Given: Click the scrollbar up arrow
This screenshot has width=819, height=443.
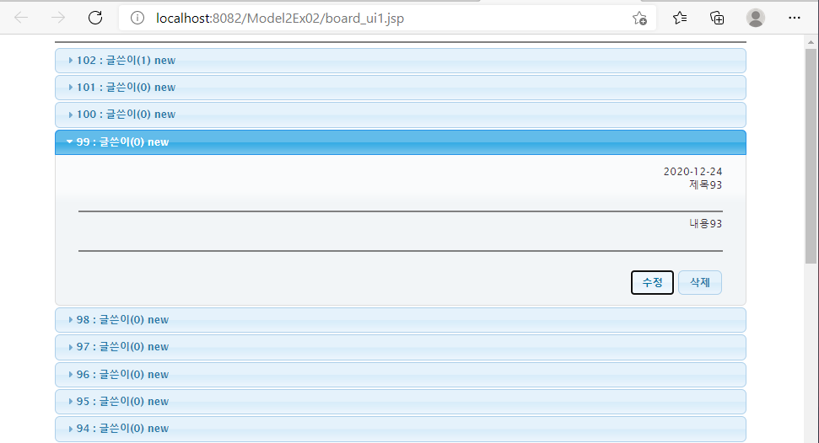Looking at the screenshot, I should point(811,42).
